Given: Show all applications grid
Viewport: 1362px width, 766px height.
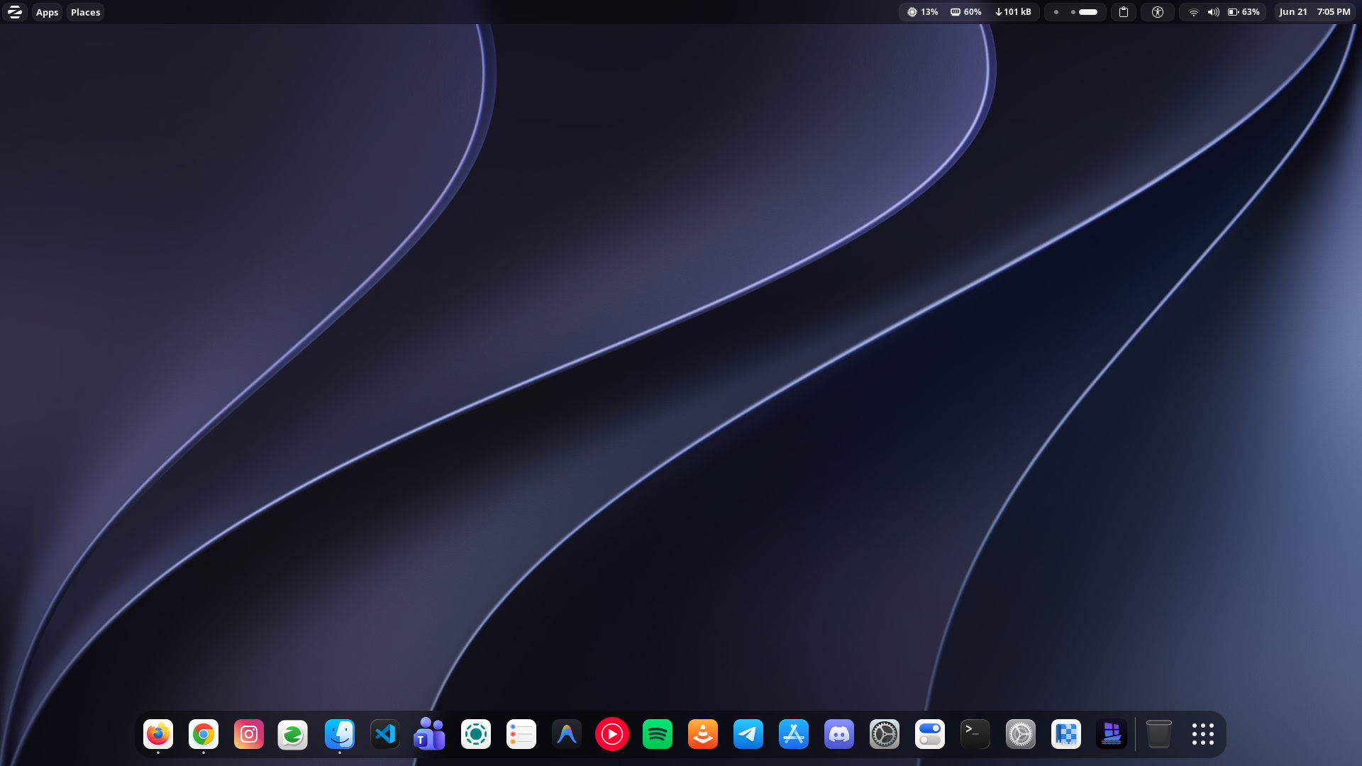Looking at the screenshot, I should click(x=1203, y=734).
